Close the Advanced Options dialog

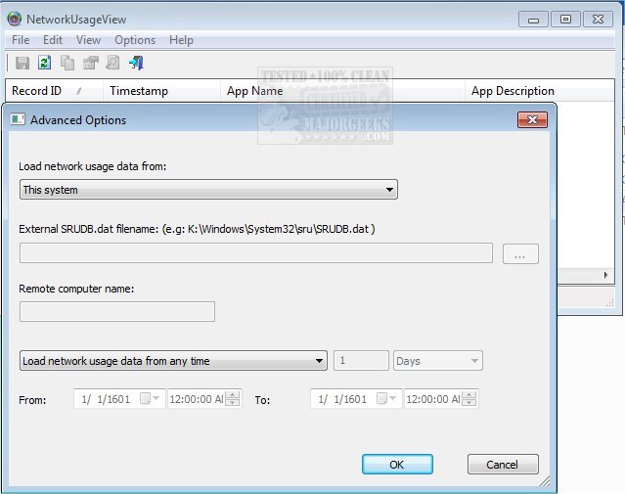[x=532, y=119]
